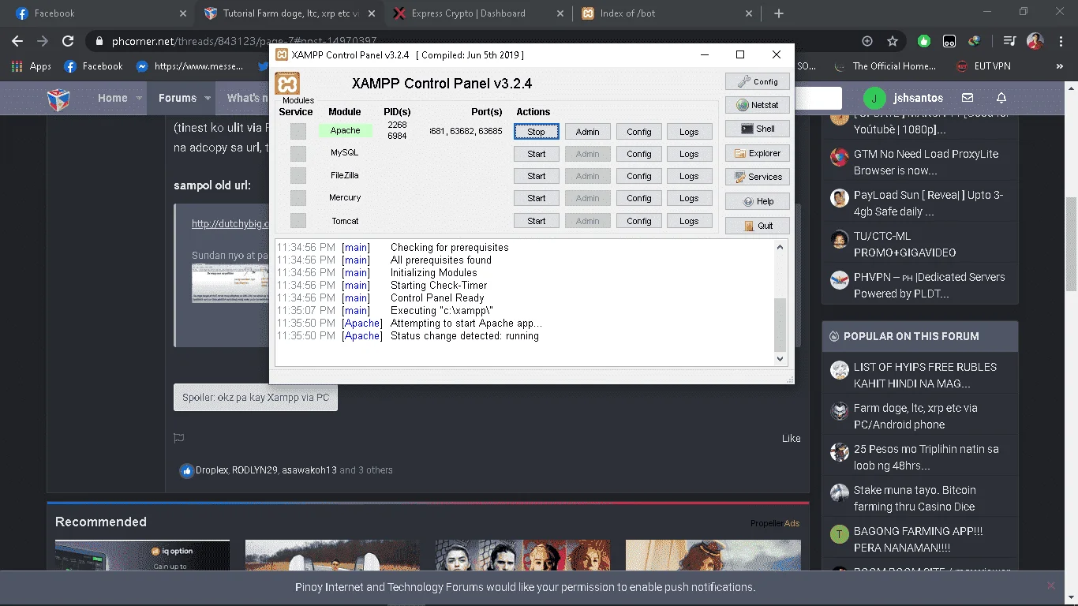Image resolution: width=1078 pixels, height=606 pixels.
Task: Expand the Forums nav dropdown arrow
Action: (208, 99)
